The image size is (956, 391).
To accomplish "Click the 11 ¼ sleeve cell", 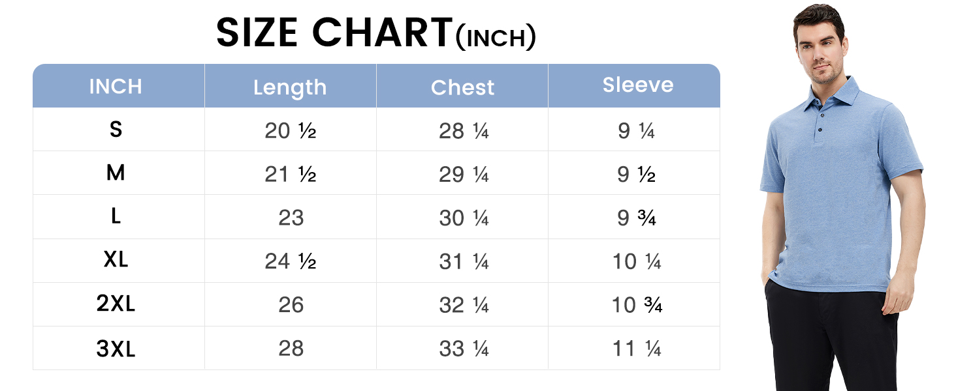I will (634, 349).
